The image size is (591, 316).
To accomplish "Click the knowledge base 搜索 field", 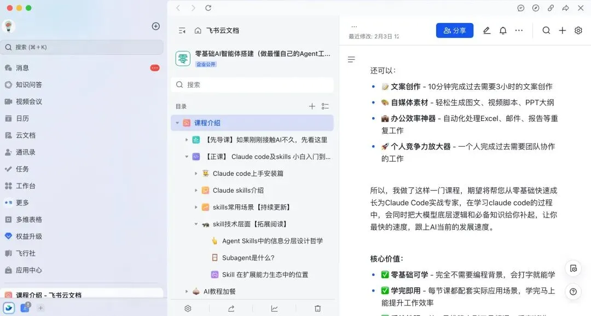I will click(x=252, y=85).
